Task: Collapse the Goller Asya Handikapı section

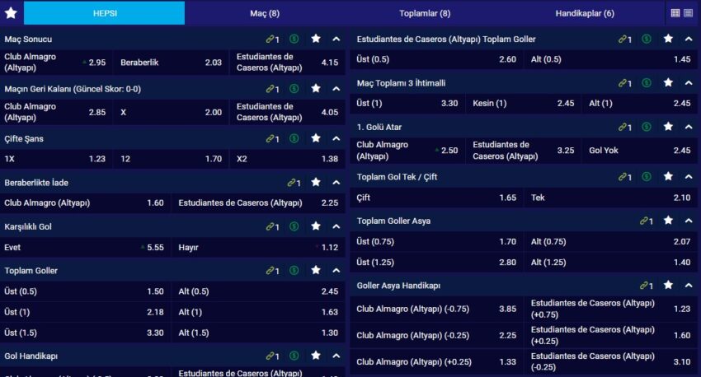Action: click(689, 285)
